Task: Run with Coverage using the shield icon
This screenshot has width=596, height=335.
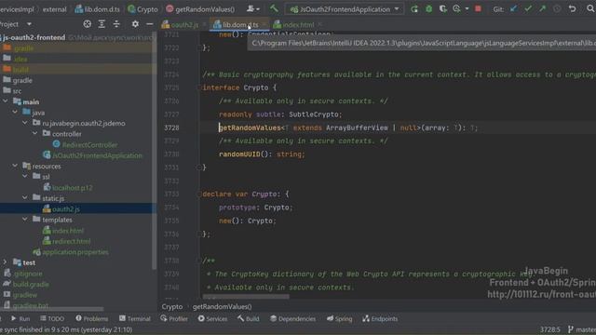Action: pos(443,8)
